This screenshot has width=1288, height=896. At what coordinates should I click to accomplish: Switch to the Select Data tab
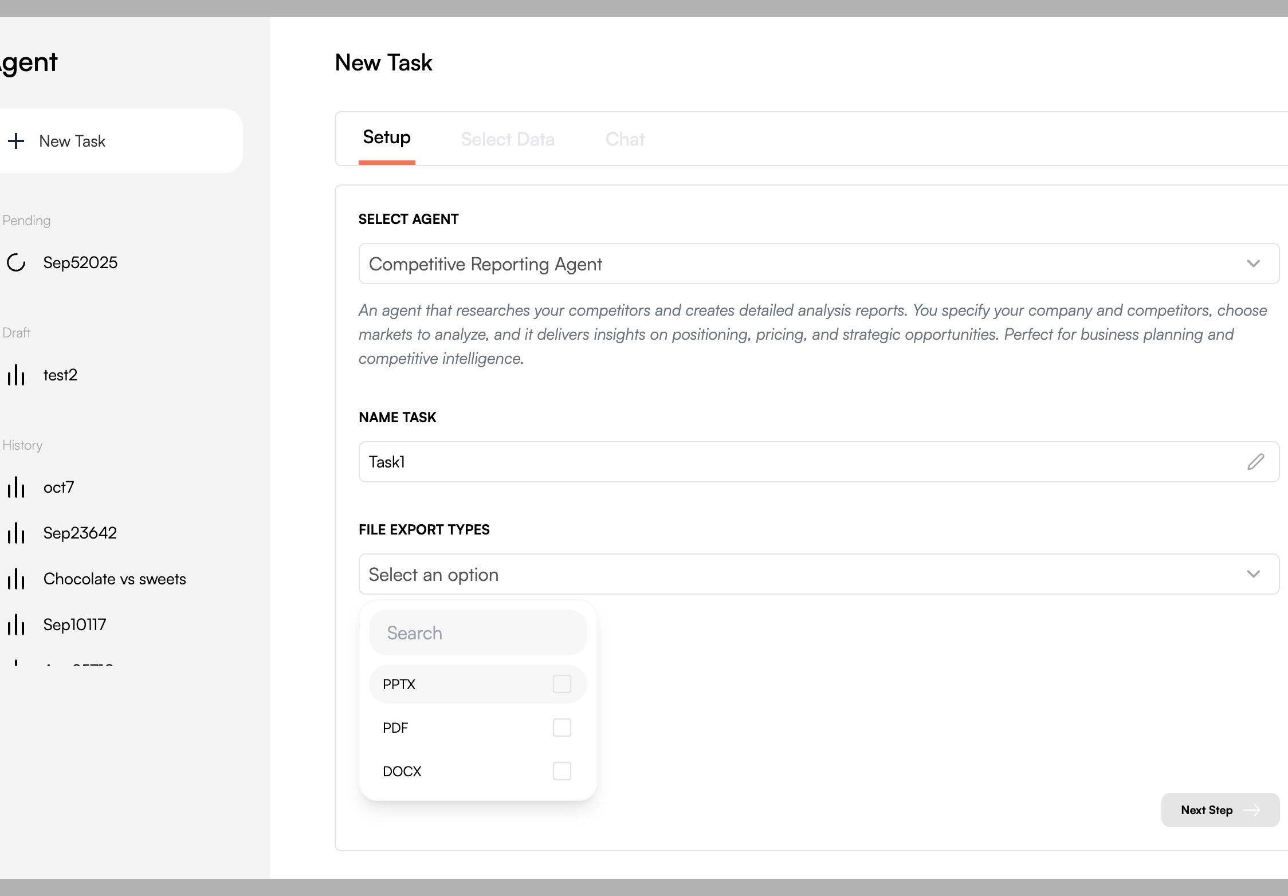coord(507,139)
